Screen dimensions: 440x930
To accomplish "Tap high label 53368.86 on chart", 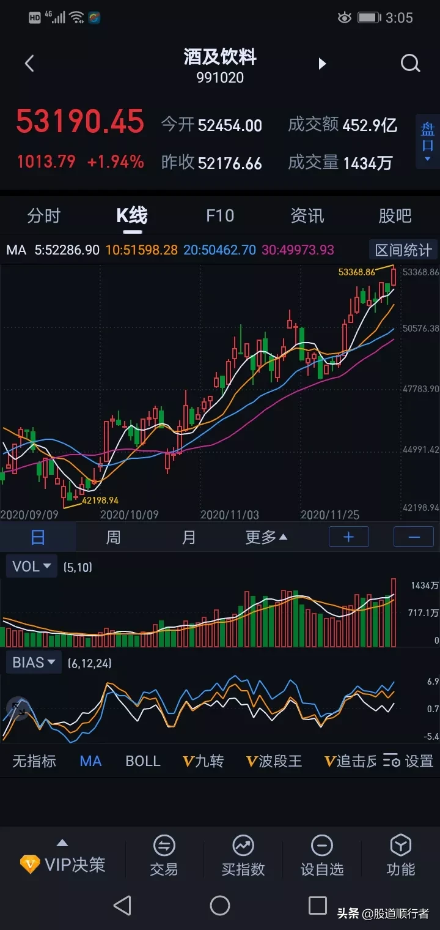I will [357, 272].
